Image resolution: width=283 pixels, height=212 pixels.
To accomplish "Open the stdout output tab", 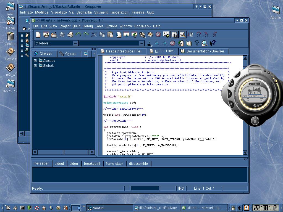I will (x=59, y=164).
